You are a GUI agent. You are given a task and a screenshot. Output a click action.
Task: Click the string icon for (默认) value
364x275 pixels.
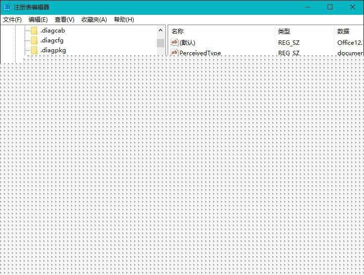174,42
